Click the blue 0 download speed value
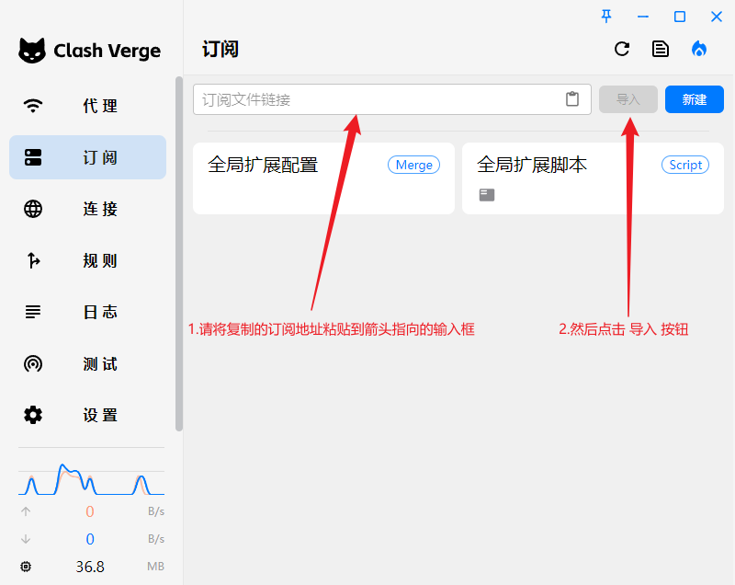735x585 pixels. 90,539
